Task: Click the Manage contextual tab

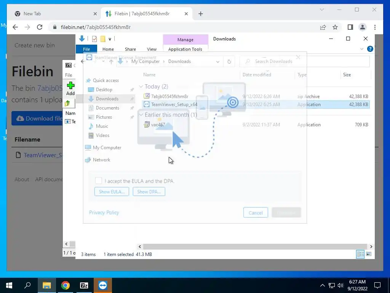Action: coord(185,40)
